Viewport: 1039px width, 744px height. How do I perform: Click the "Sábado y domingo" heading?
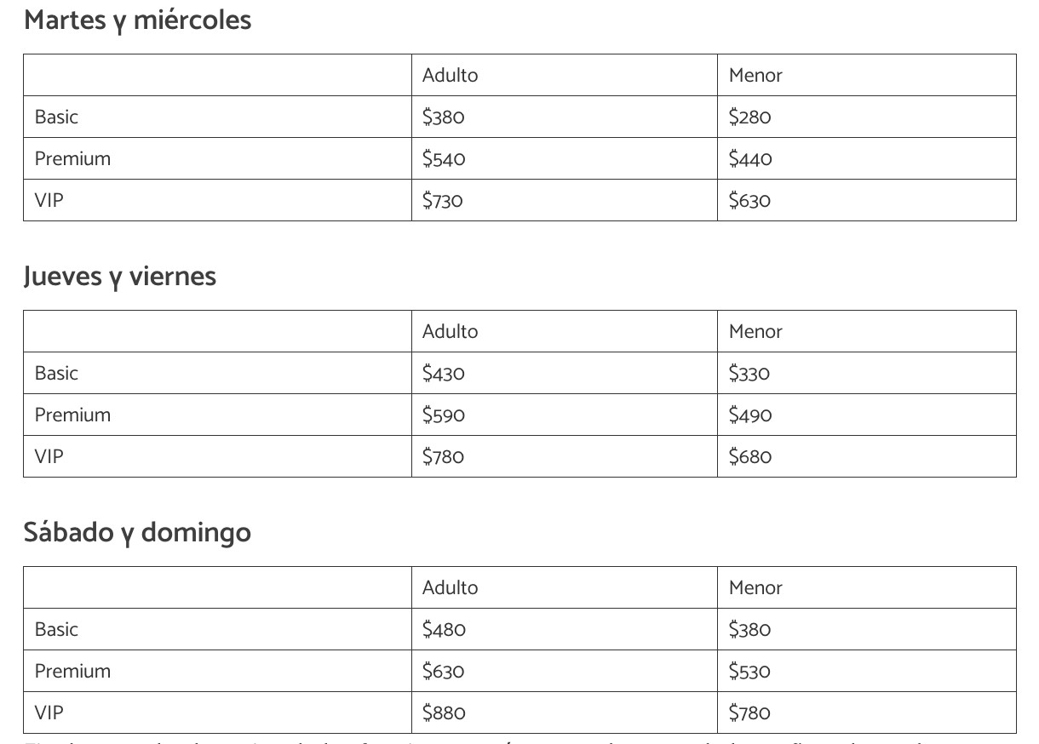[x=137, y=532]
